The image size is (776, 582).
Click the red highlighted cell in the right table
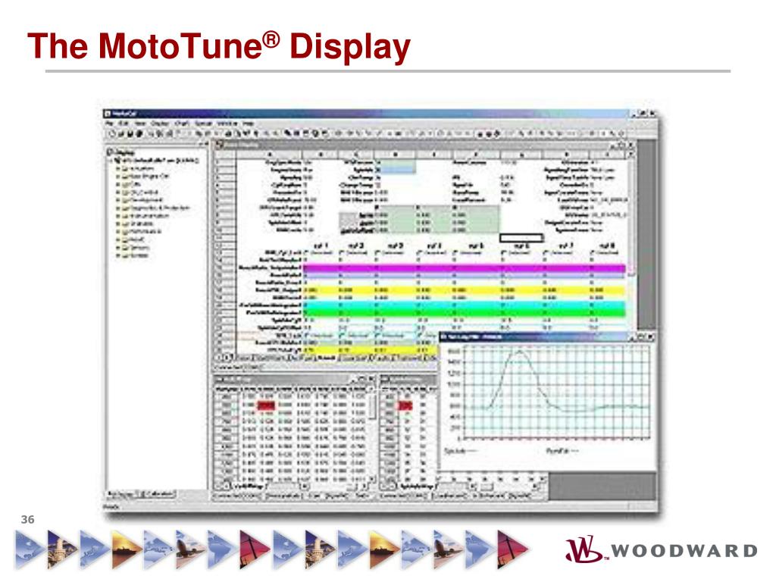tap(405, 405)
